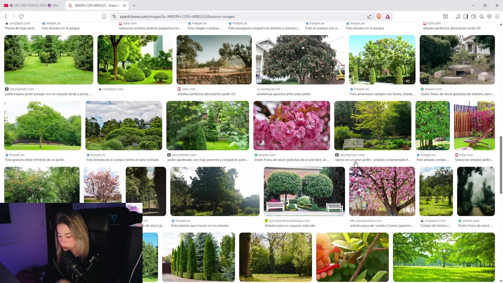Click caption 'Foto plantas que crecen en los árboles'

[x=200, y=226]
